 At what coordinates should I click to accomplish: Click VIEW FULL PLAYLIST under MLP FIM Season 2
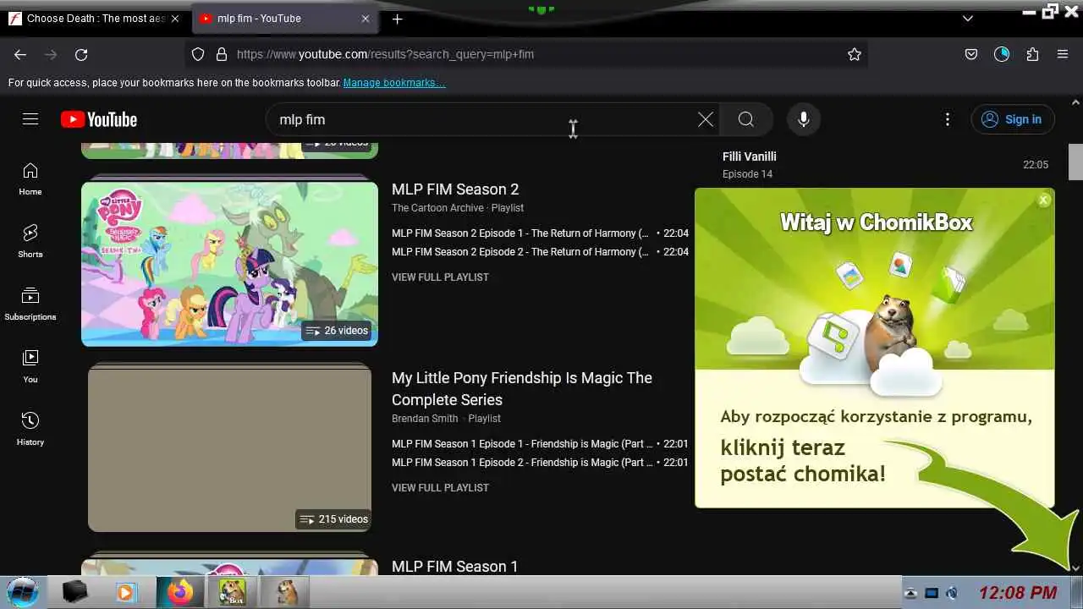[440, 277]
